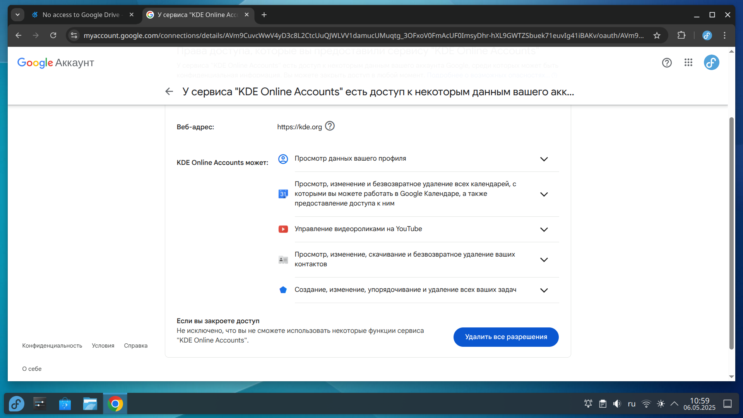
Task: Expand the YouTube video management permission
Action: point(544,230)
